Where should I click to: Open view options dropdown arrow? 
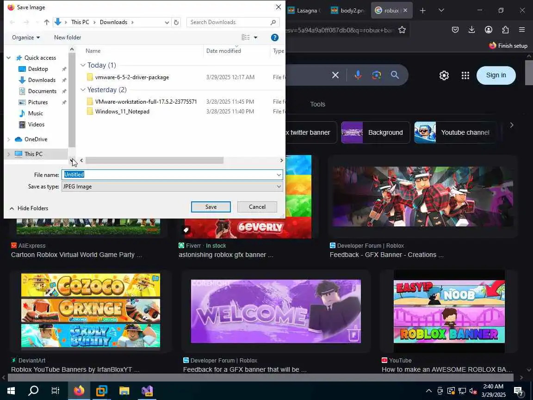(255, 37)
